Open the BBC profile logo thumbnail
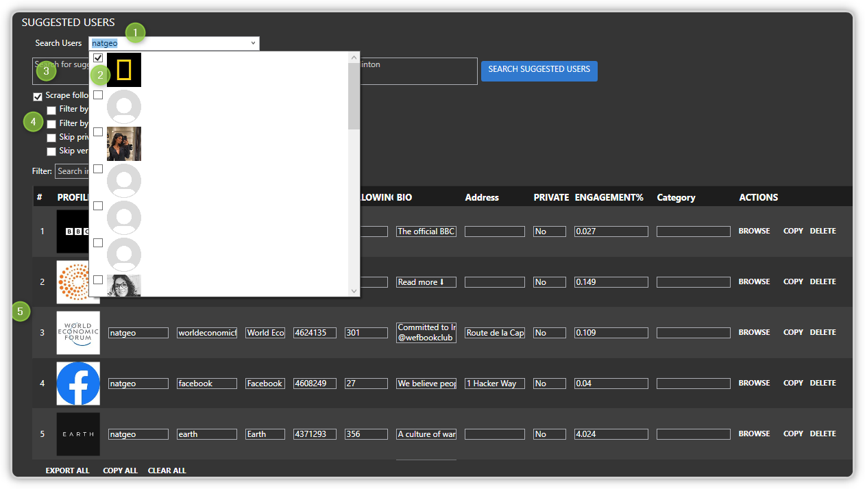Viewport: 865px width, 489px height. pos(73,231)
